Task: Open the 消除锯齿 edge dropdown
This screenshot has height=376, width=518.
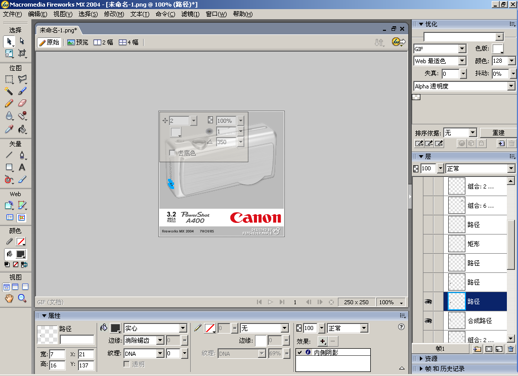Action: [x=160, y=340]
